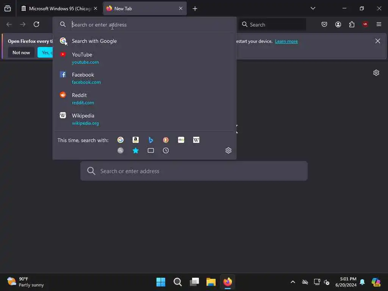Click the toolbar Search box
This screenshot has width=388, height=291.
(272, 25)
